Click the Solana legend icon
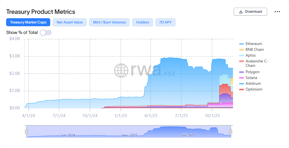 point(241,78)
